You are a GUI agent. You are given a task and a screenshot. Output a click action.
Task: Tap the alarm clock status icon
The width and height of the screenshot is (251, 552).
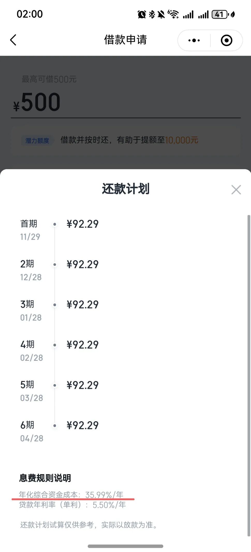tap(142, 15)
